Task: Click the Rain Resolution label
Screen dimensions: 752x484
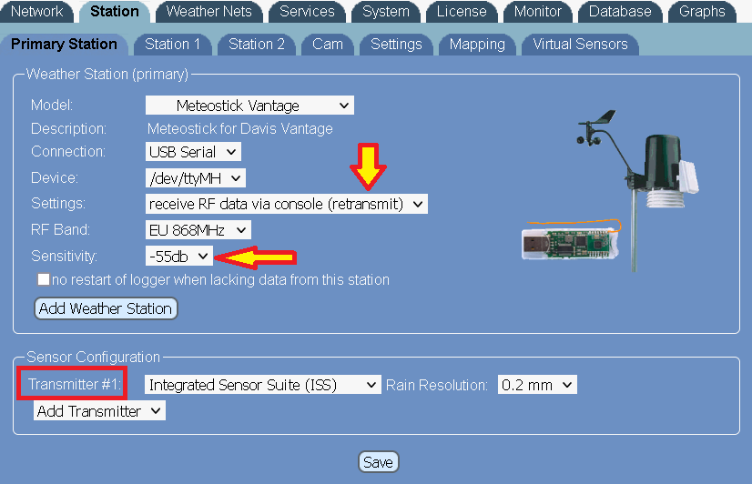Action: pos(436,385)
